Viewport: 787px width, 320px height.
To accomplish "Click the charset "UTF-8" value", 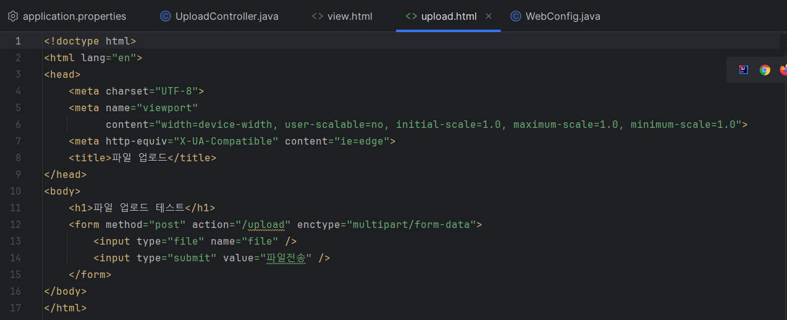I will (x=177, y=91).
